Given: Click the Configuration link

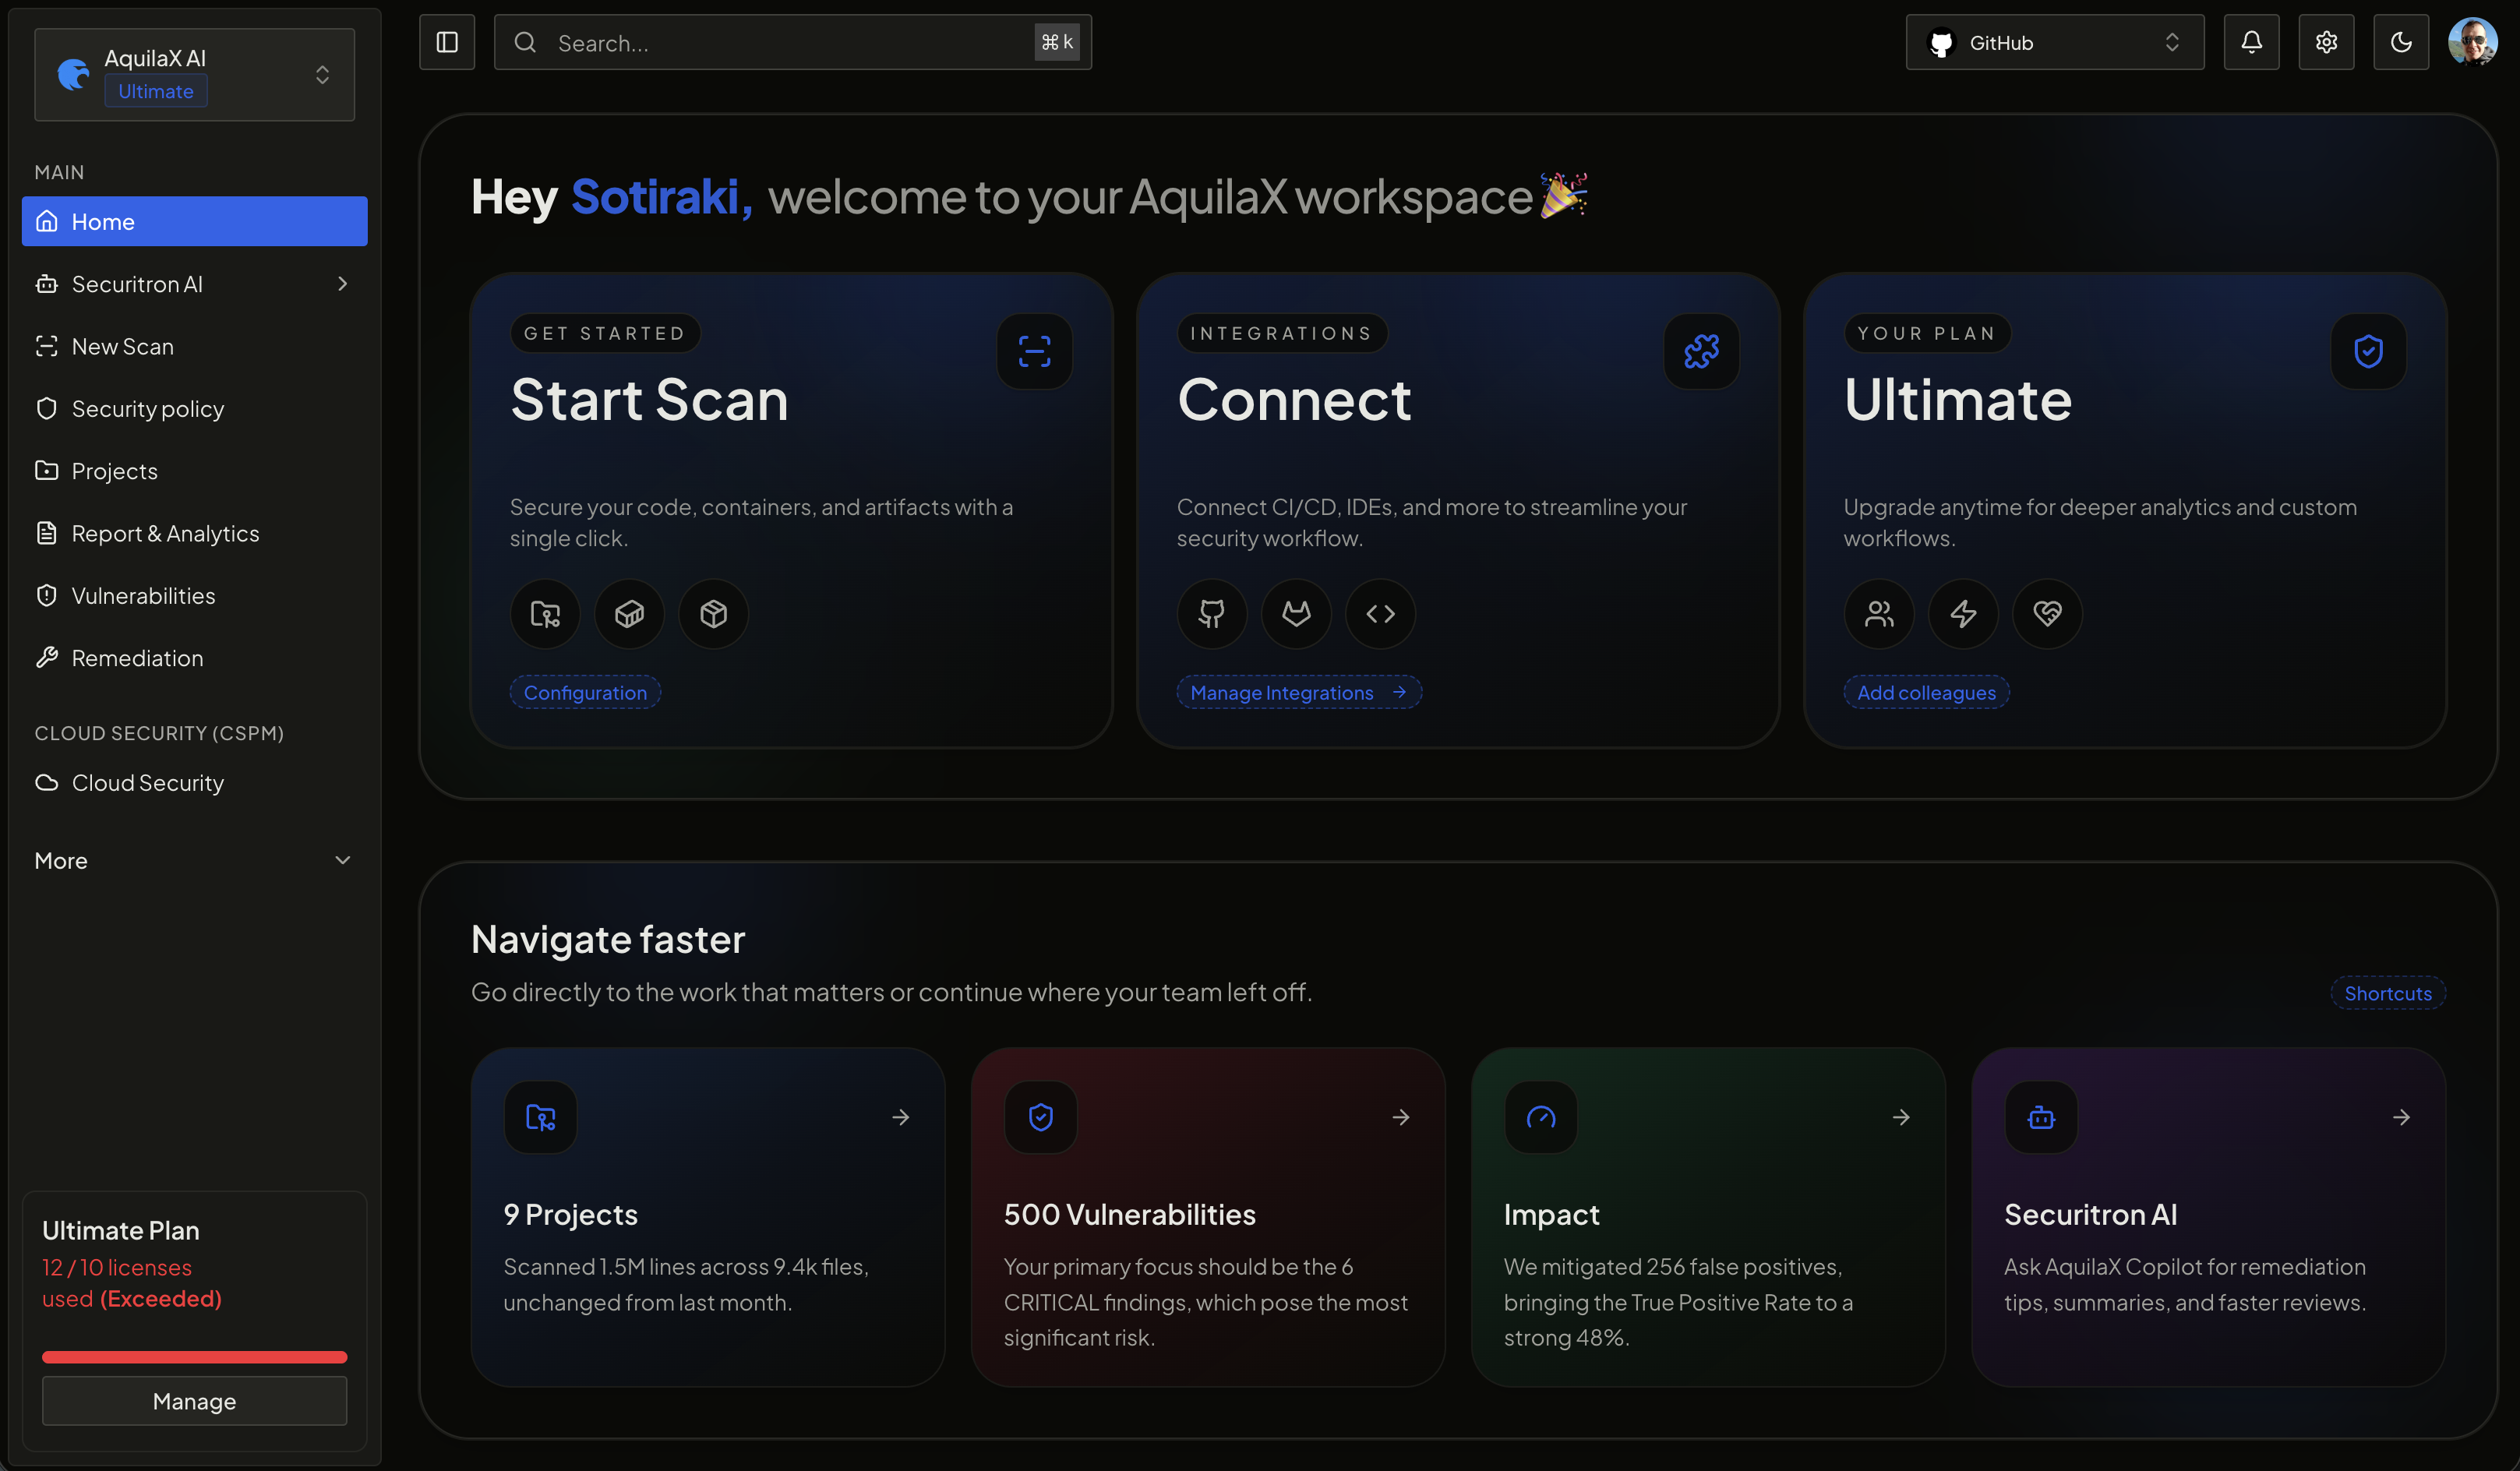Looking at the screenshot, I should (x=585, y=692).
